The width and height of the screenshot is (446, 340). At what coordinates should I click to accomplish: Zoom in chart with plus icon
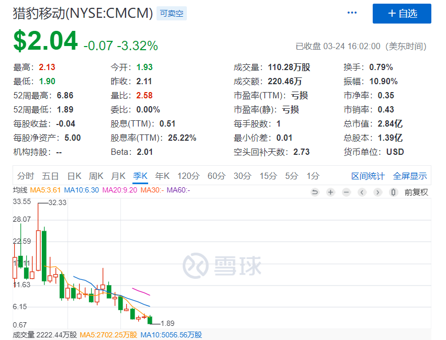click(330, 192)
